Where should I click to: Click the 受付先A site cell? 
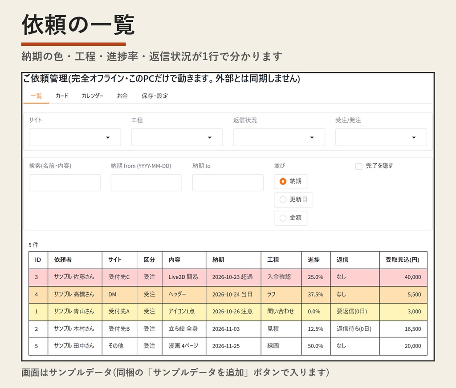pos(119,312)
